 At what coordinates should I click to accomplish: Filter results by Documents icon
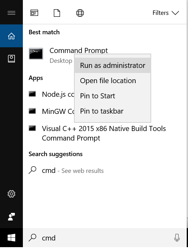pyautogui.click(x=57, y=13)
